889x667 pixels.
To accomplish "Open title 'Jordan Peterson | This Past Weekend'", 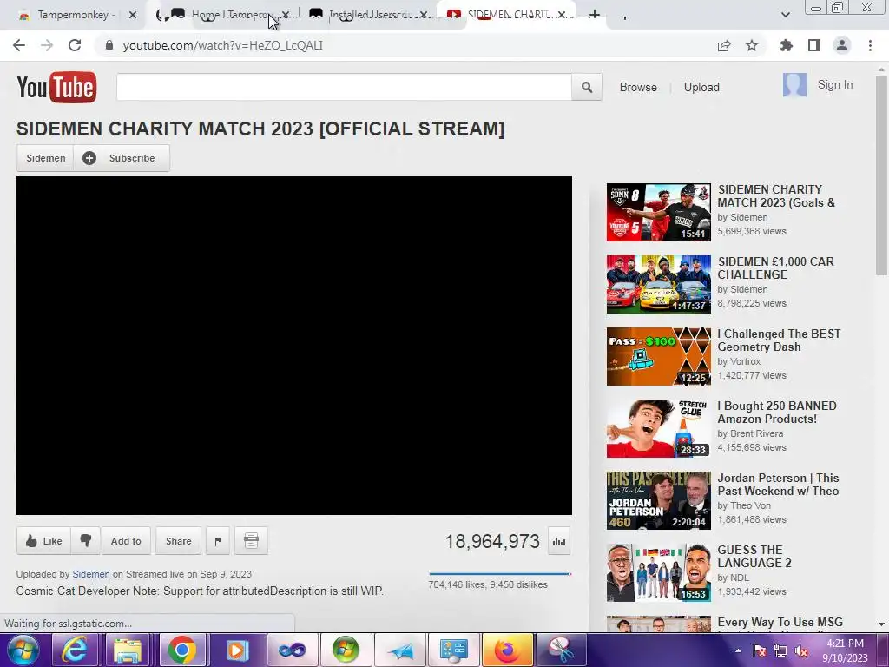I will click(778, 485).
